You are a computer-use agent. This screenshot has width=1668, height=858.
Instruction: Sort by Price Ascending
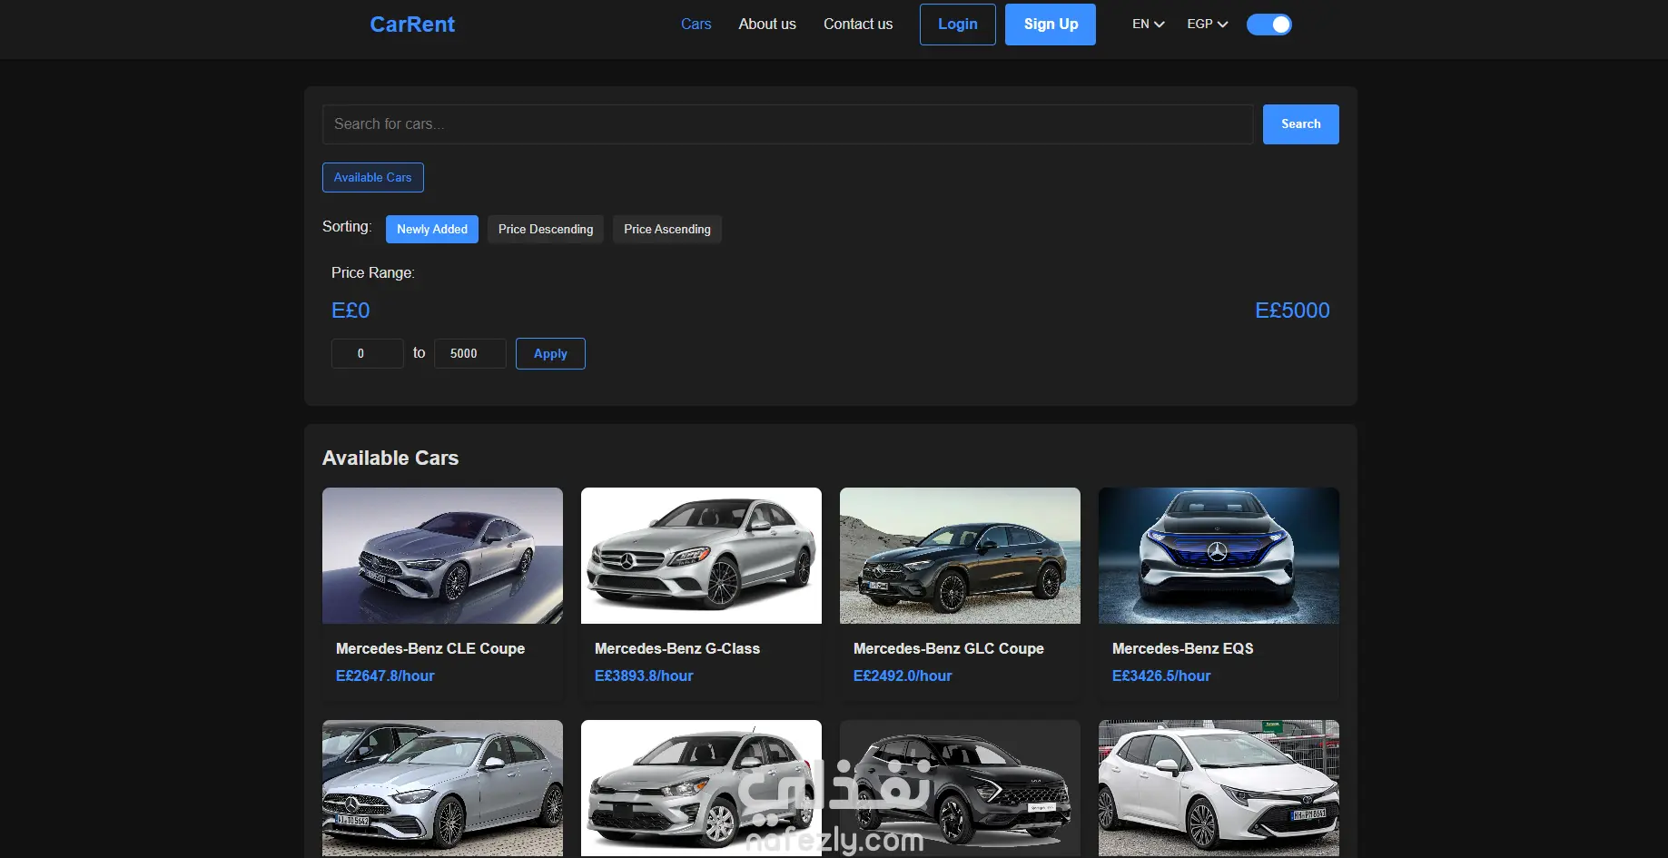[x=666, y=230]
